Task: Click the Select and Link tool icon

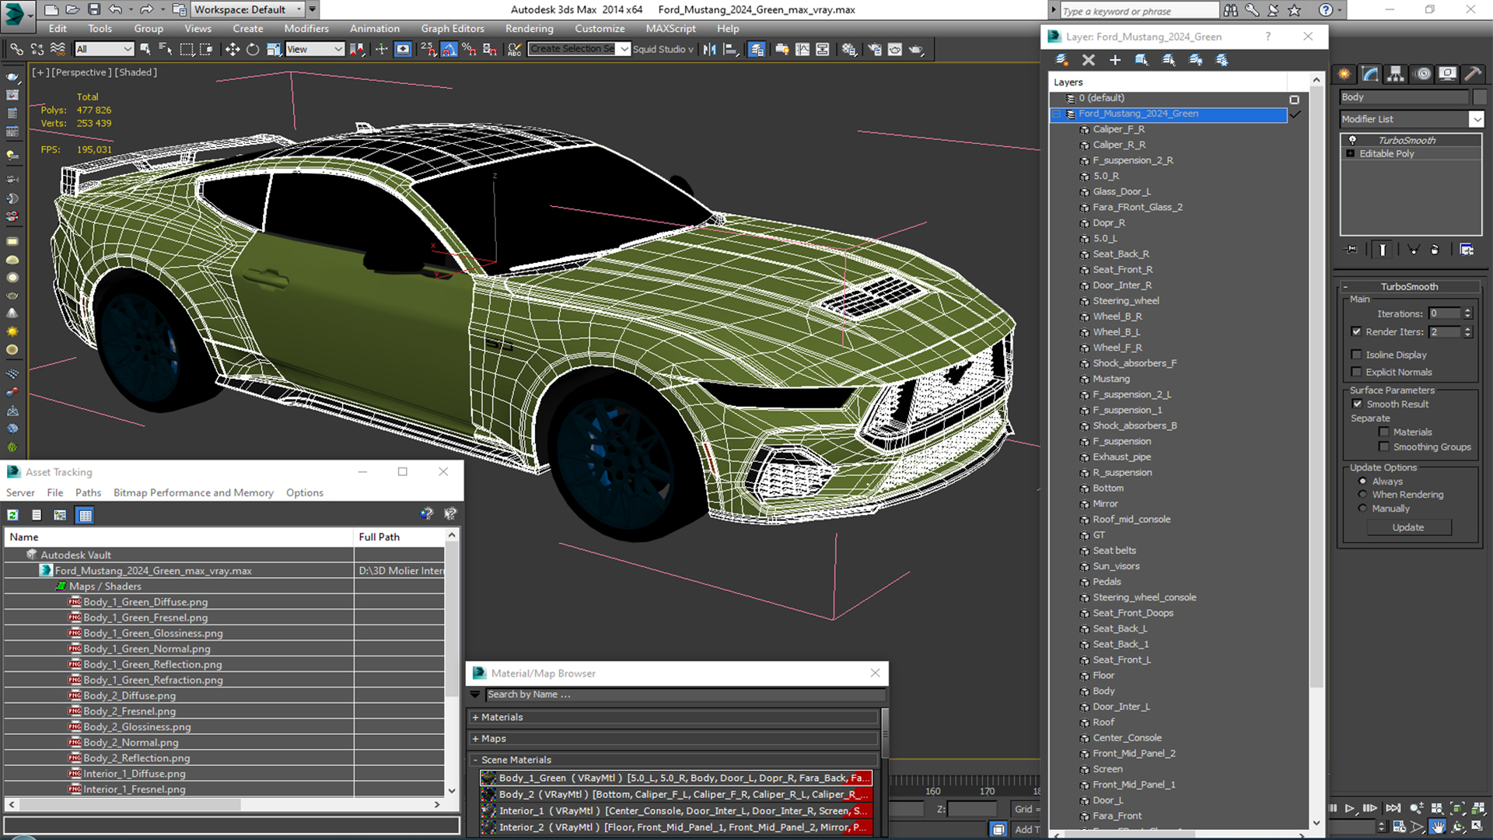Action: point(16,49)
